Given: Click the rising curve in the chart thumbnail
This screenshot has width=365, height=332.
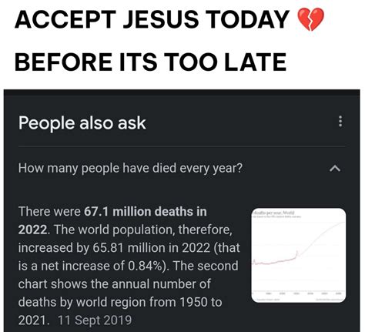Looking at the screenshot, I should tap(322, 236).
